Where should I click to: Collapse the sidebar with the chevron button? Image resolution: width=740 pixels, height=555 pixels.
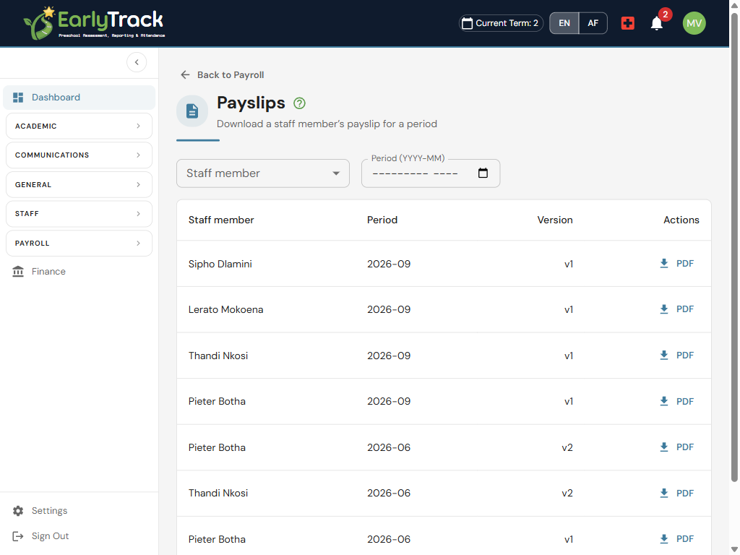point(137,62)
